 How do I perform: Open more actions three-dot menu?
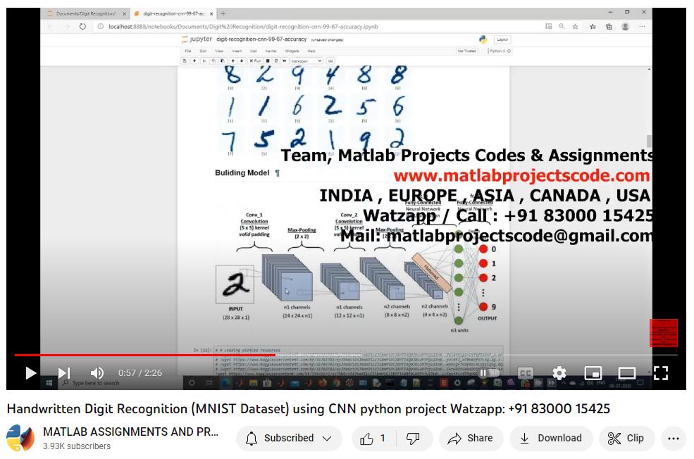[673, 438]
